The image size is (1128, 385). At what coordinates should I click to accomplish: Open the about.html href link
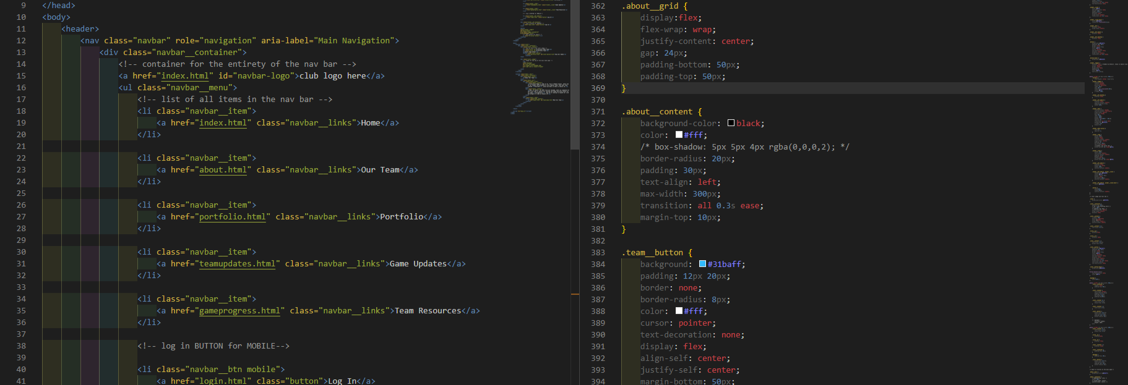[x=223, y=170]
